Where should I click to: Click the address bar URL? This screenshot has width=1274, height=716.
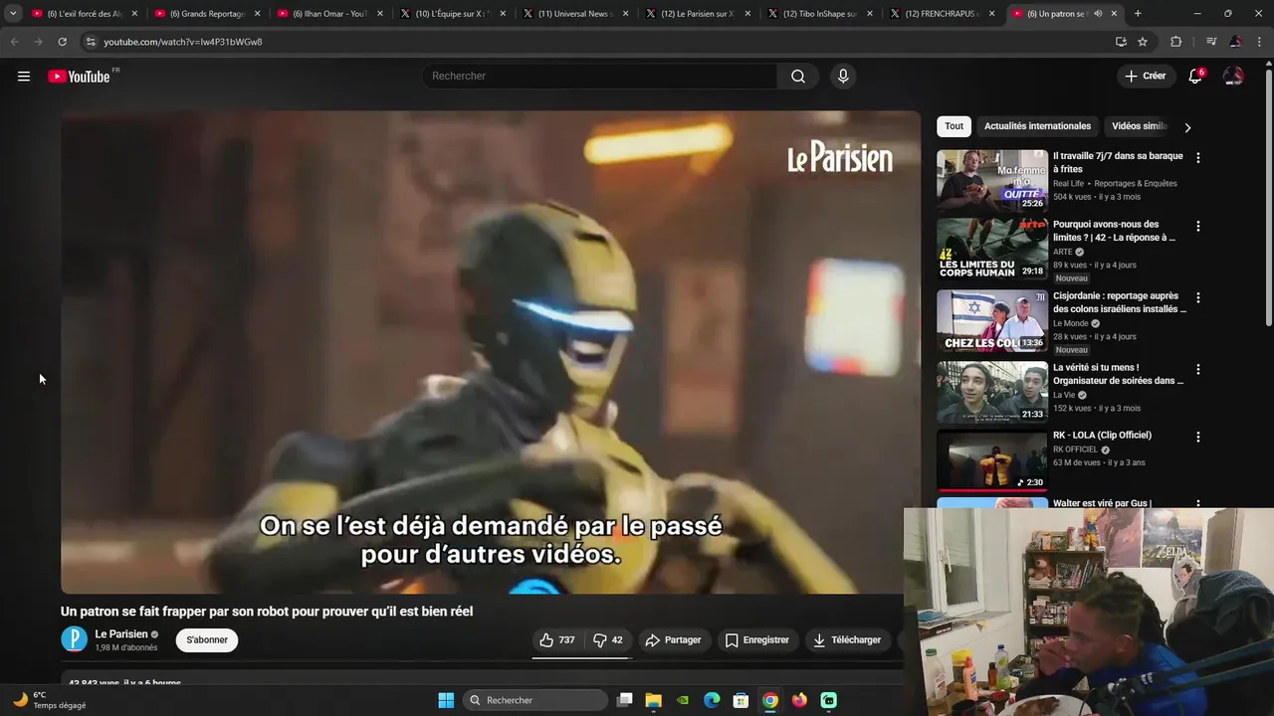183,42
